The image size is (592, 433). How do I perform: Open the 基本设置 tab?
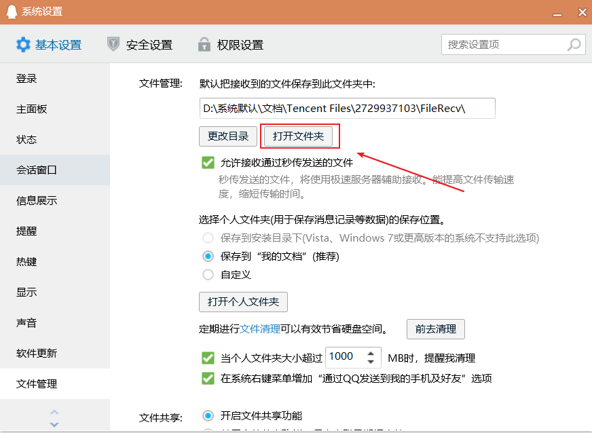[49, 45]
